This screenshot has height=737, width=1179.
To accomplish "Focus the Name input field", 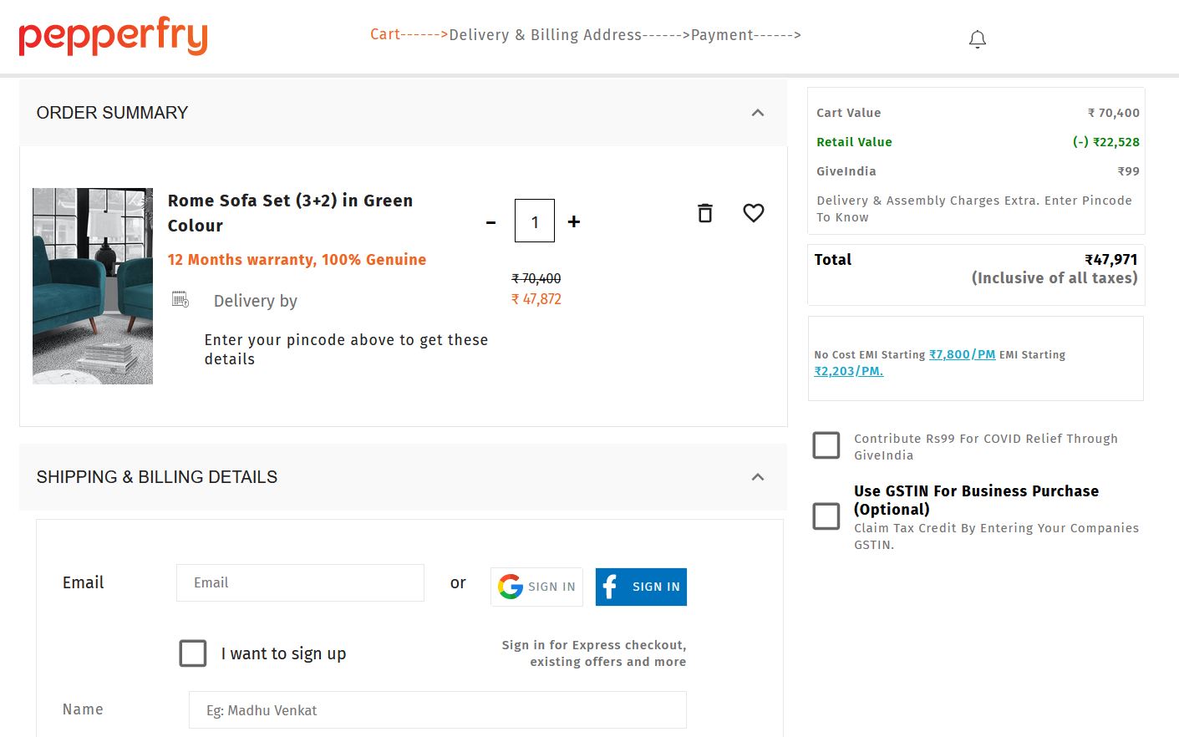I will click(438, 709).
